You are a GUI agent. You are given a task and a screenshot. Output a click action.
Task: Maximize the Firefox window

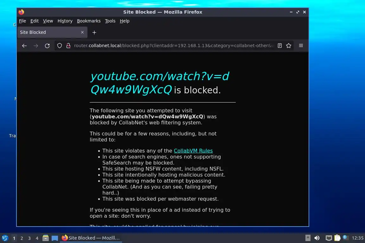click(298, 12)
